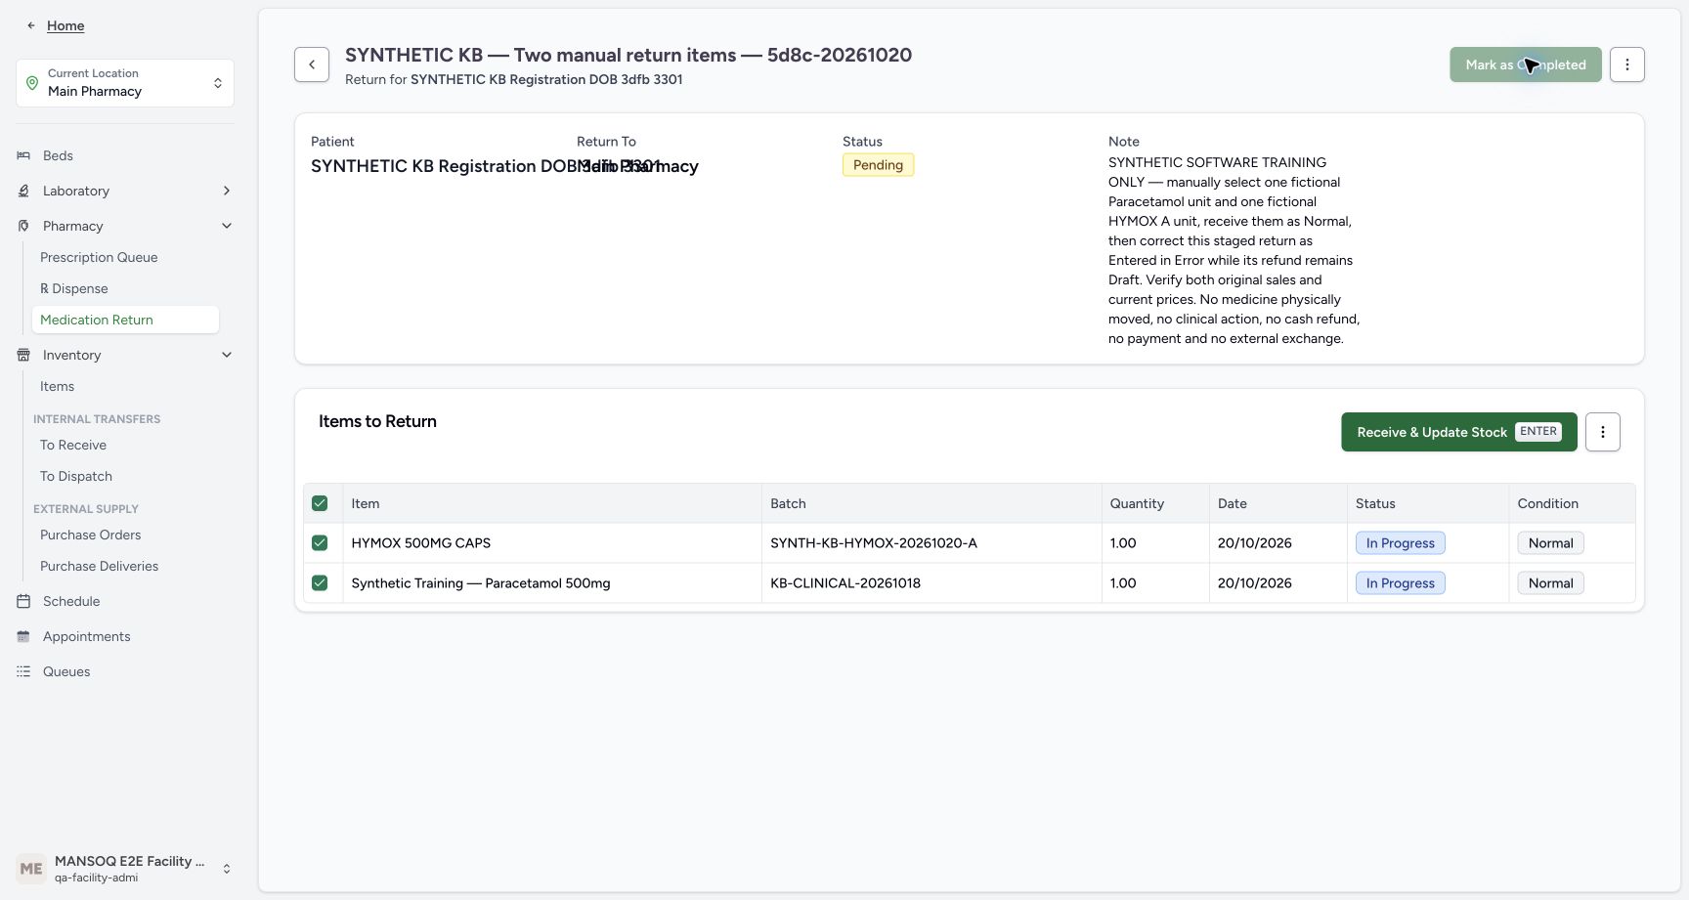Viewport: 1689px width, 900px height.
Task: Toggle the select-all checkbox in the table header
Action: coord(320,503)
